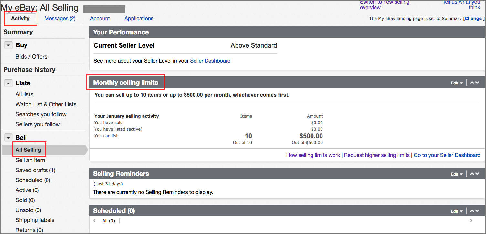Open the Seller Dashboard link under Performance
This screenshot has height=234, width=486.
tap(210, 61)
